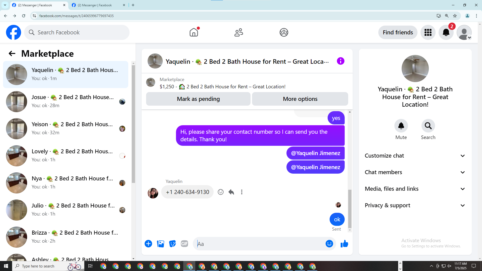Open the Facebook apps menu grid
The height and width of the screenshot is (271, 482).
tap(428, 32)
